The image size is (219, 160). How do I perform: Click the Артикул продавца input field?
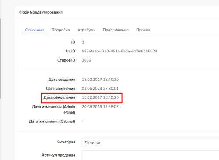point(150,155)
